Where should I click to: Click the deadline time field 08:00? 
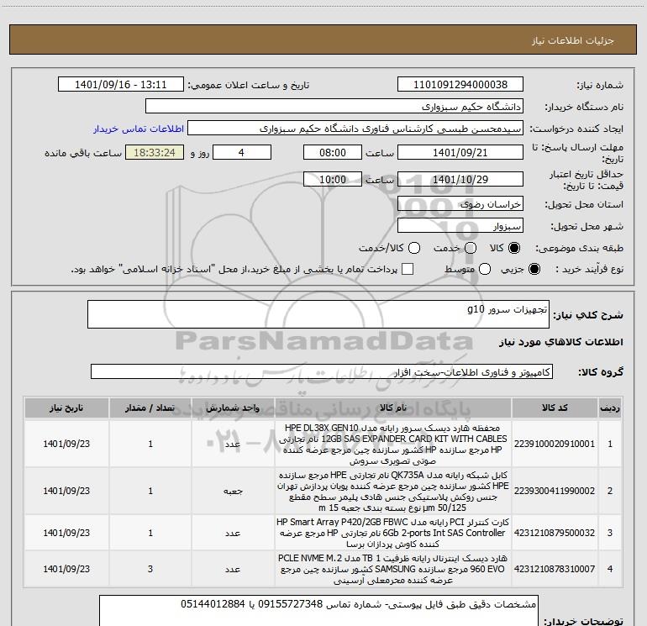coord(333,152)
